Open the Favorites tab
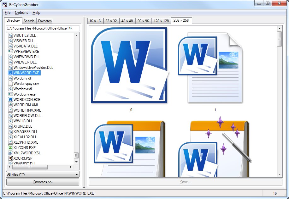This screenshot has height=199, width=289. pos(45,21)
